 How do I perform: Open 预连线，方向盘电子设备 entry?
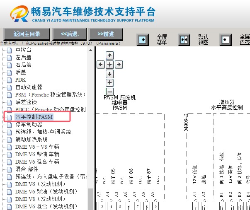point(51,177)
